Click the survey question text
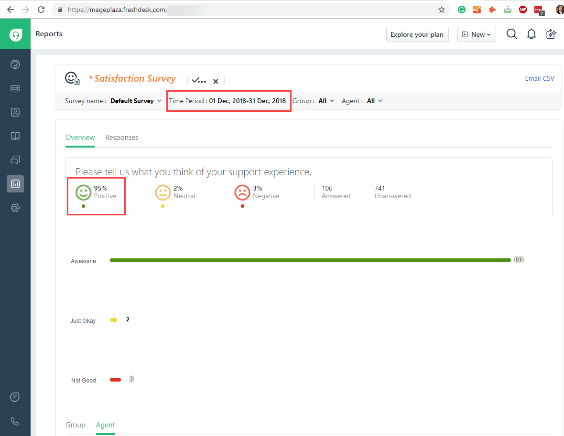This screenshot has height=436, width=564. pyautogui.click(x=194, y=172)
